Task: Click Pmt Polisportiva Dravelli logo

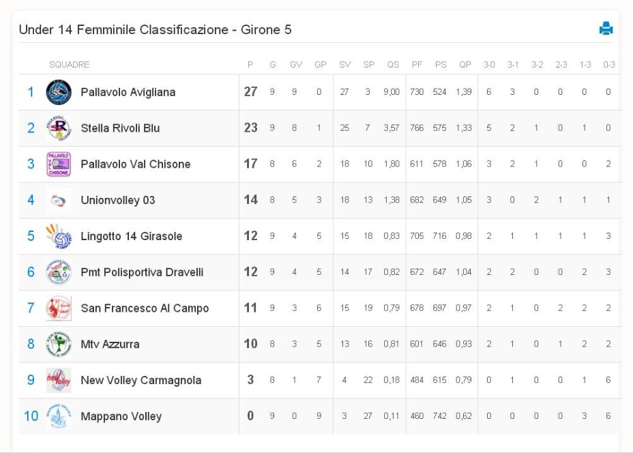Action: 59,272
